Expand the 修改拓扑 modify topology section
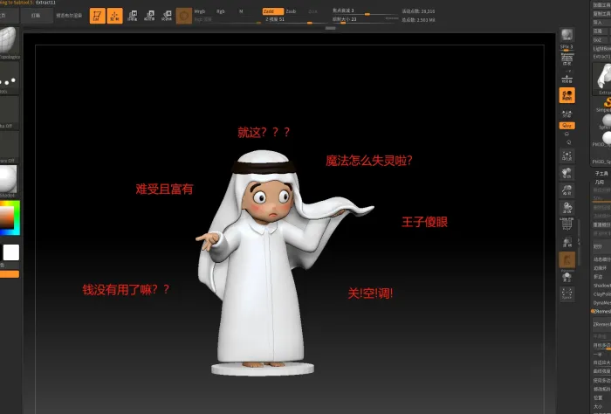Screen dimensions: 611x414 (x=601, y=389)
